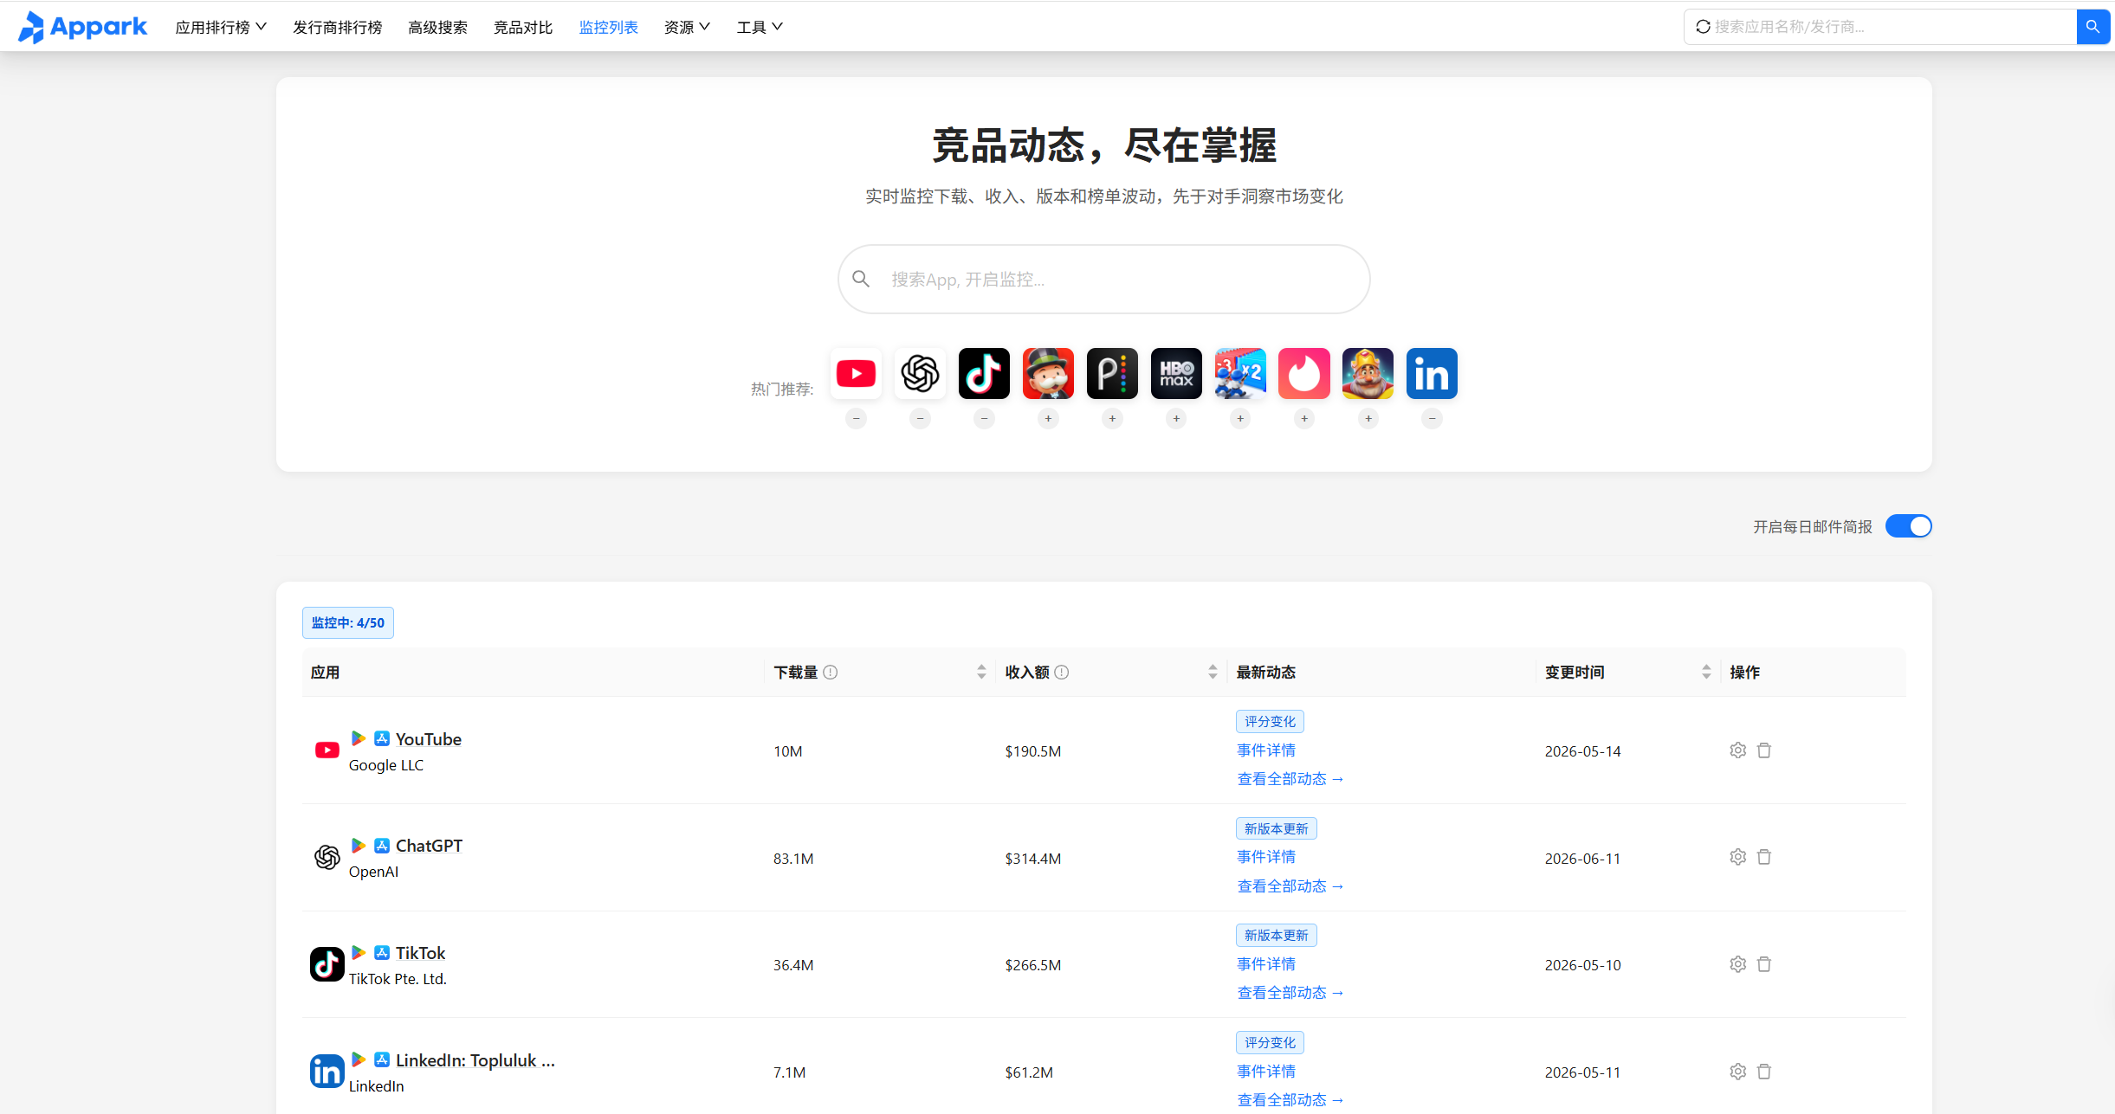This screenshot has height=1114, width=2115.
Task: Select the HBO Max recommended app icon
Action: pyautogui.click(x=1176, y=374)
